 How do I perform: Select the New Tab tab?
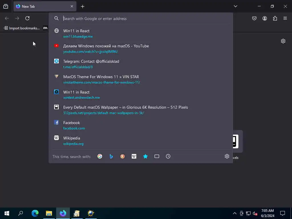45,6
